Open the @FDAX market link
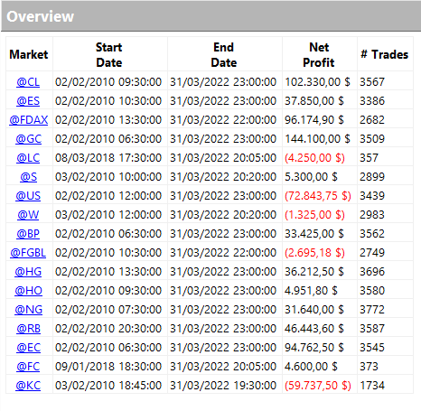The width and height of the screenshot is (421, 411). tap(29, 120)
